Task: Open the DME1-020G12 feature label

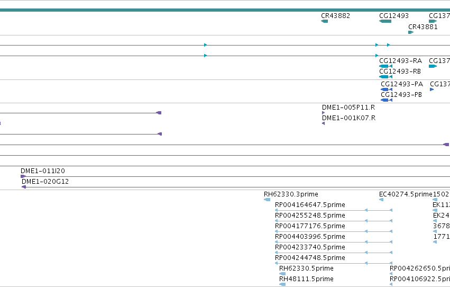Action: tap(45, 182)
